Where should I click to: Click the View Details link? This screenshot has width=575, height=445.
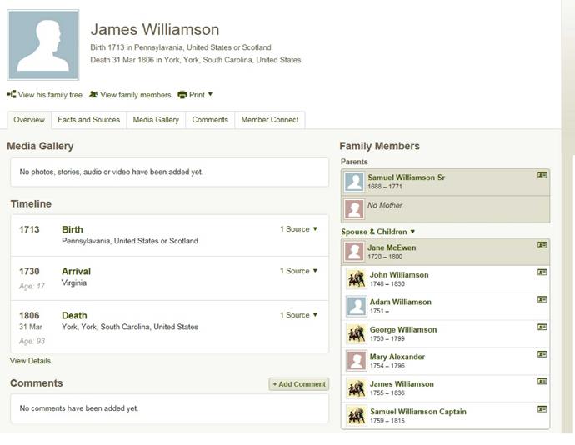(x=30, y=361)
